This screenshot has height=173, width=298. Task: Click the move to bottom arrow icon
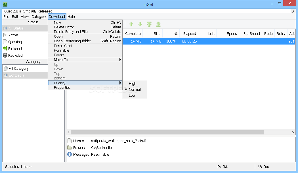pos(158,24)
